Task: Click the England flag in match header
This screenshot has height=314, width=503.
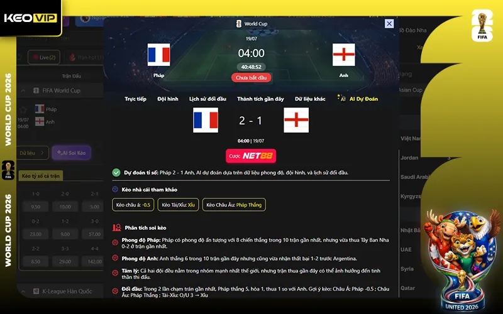Action: tap(343, 55)
